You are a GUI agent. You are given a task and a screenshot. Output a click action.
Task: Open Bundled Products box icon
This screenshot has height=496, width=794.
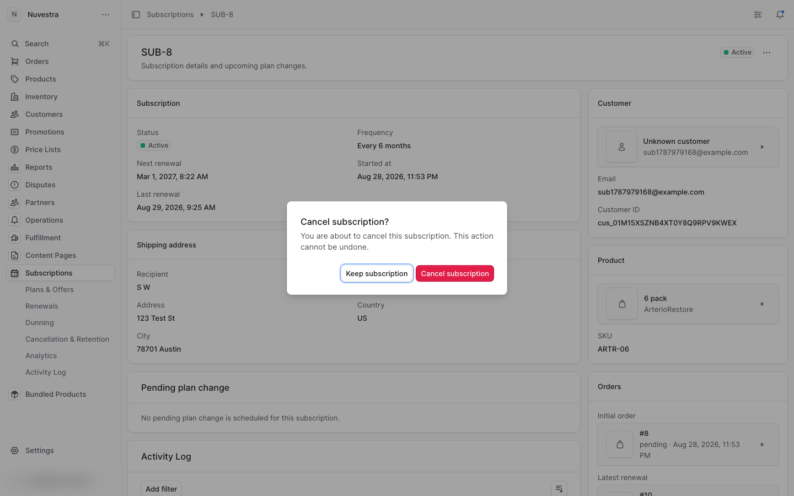pyautogui.click(x=15, y=394)
